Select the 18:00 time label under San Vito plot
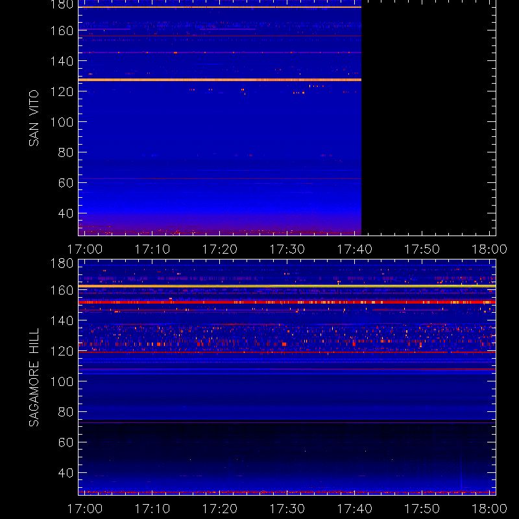 coord(490,249)
